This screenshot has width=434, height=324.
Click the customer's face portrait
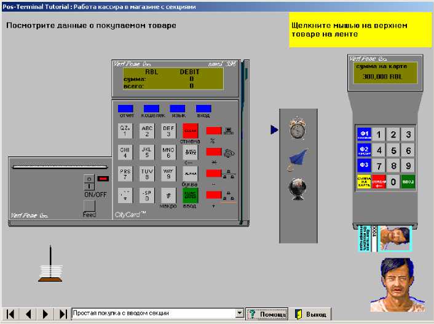click(x=398, y=285)
